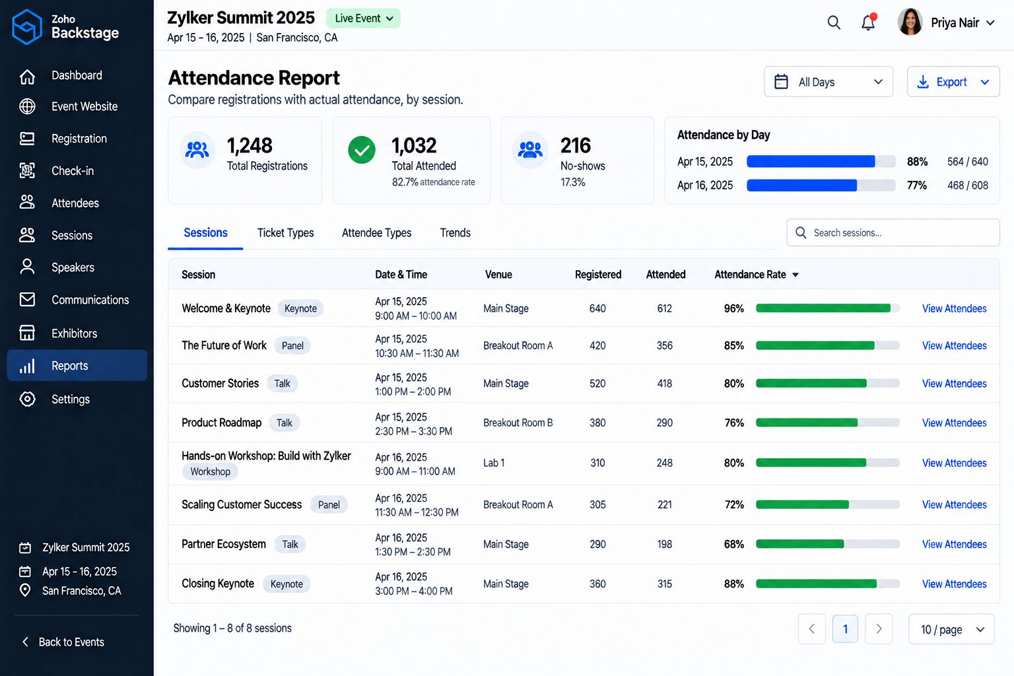Screen dimensions: 1014x676
Task: Open the Event Website globe icon
Action: 27,106
